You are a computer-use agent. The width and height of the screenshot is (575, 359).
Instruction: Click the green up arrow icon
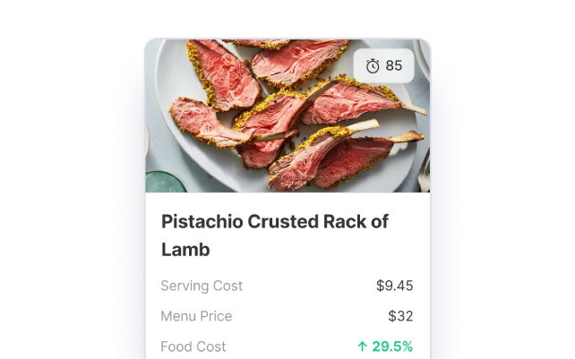tap(363, 346)
